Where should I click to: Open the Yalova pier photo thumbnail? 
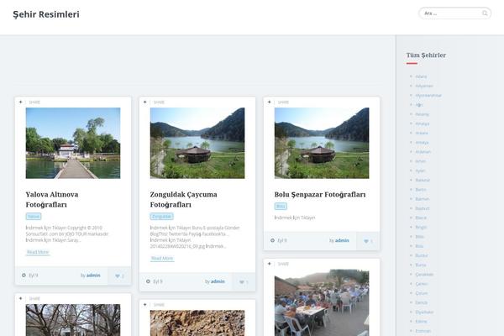73,143
